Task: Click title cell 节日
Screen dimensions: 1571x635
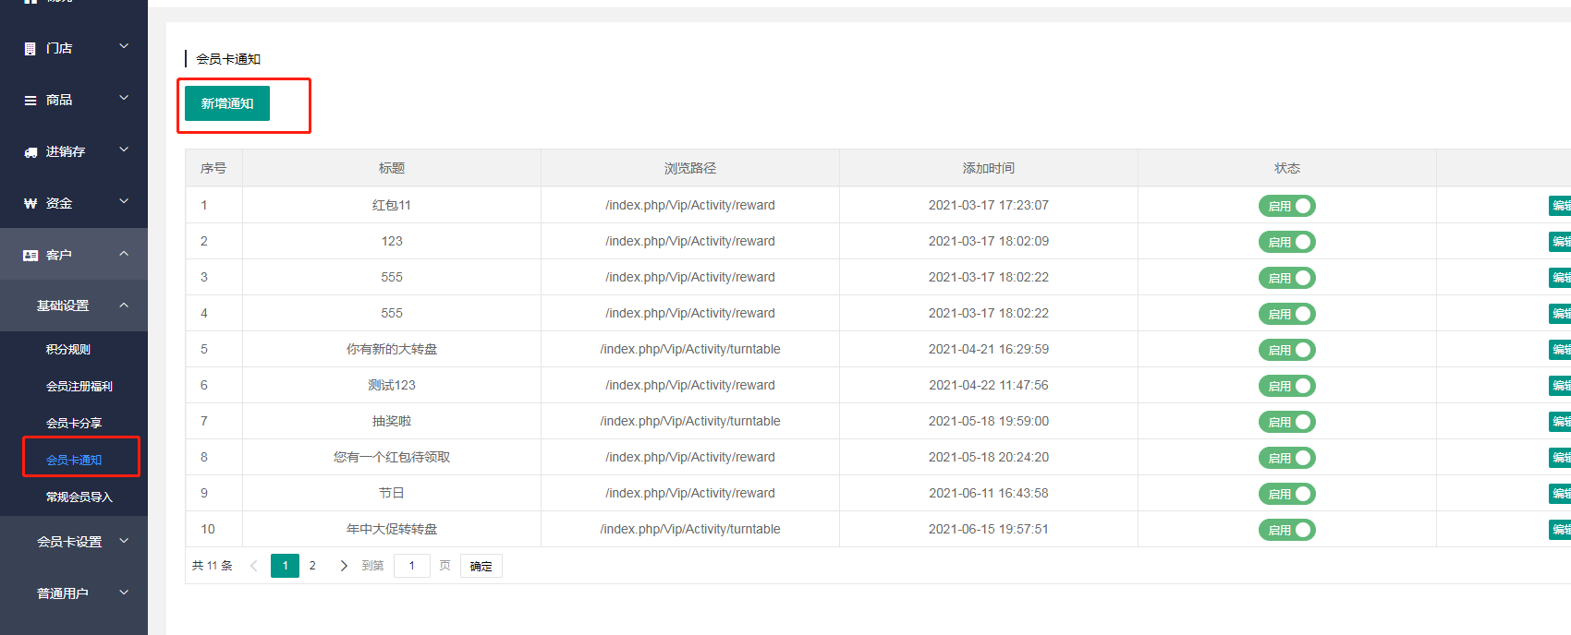Action: click(x=392, y=493)
